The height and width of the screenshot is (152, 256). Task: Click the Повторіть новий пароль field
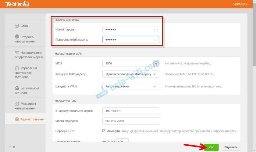point(131,40)
